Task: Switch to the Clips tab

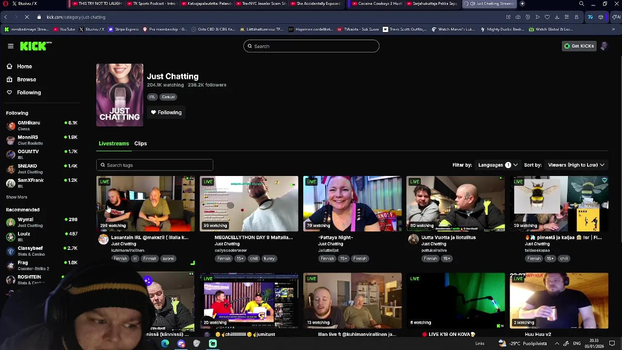Action: [140, 143]
